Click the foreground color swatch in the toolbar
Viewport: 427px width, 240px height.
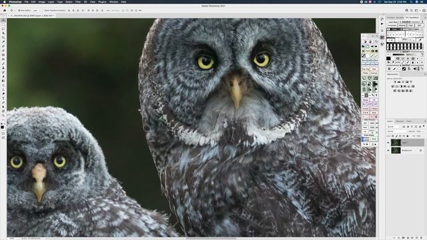[2, 127]
